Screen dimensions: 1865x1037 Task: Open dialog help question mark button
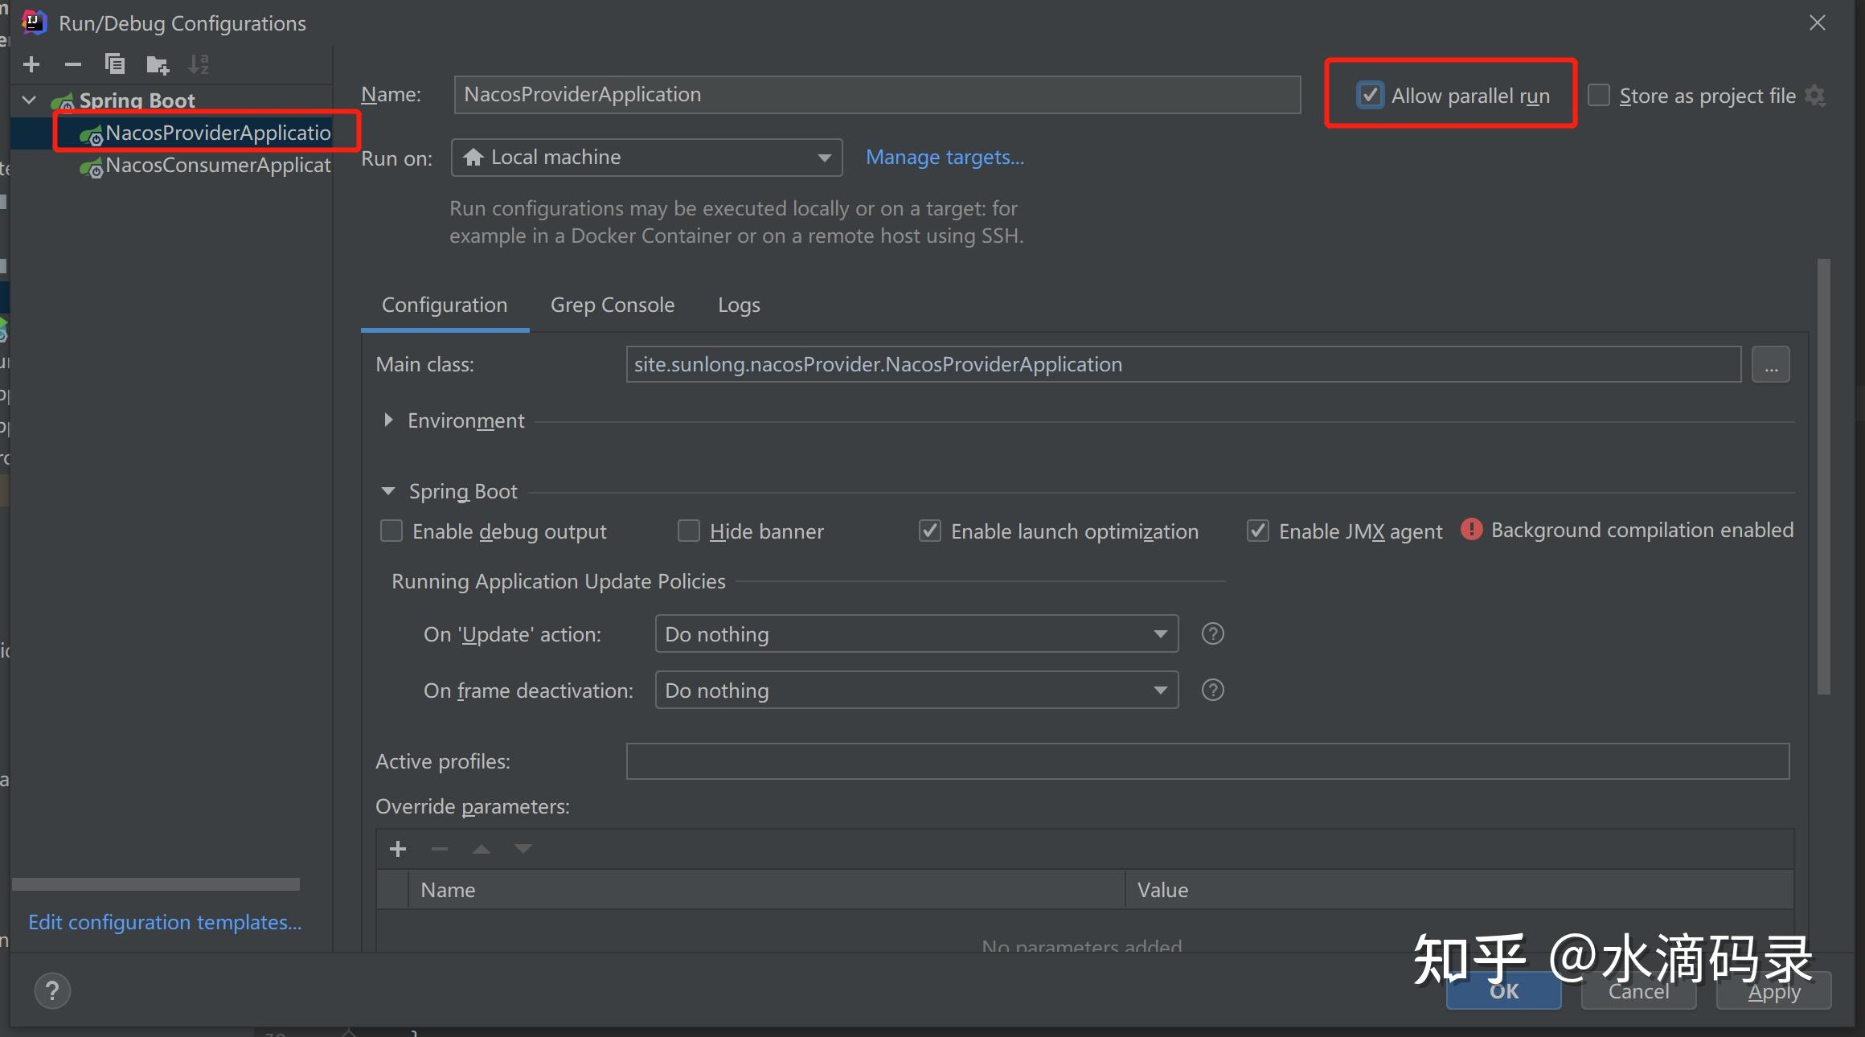coord(53,990)
